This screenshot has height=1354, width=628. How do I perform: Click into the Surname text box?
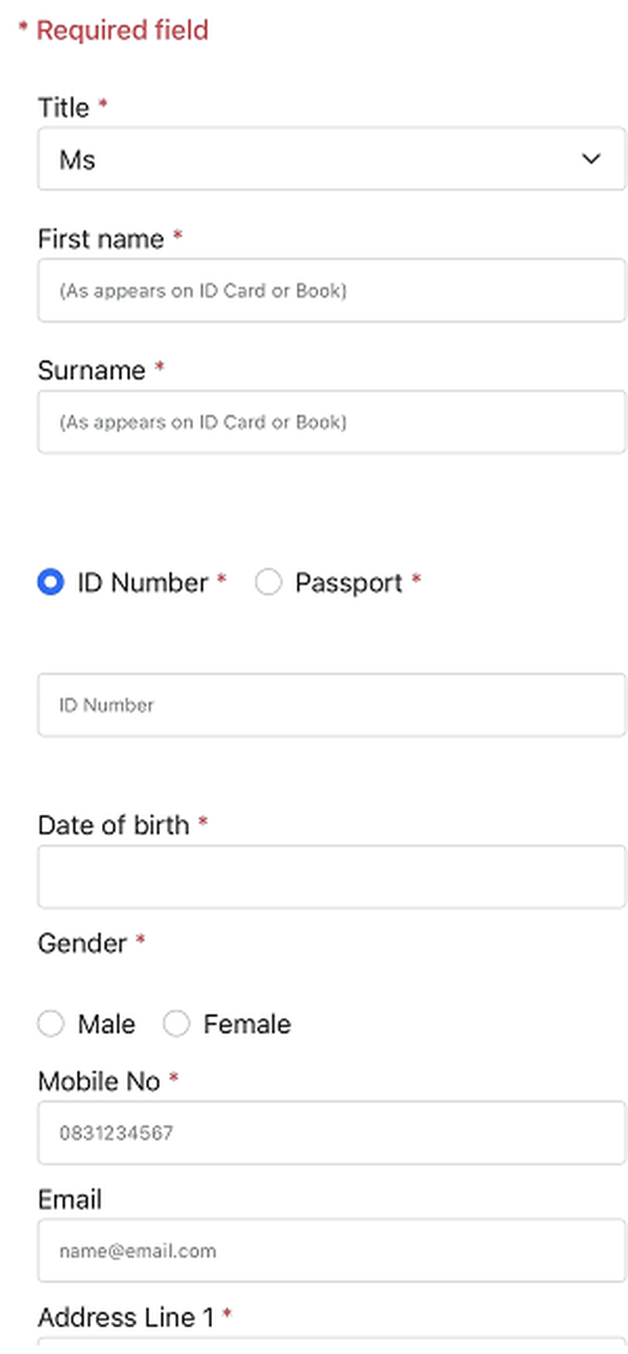click(x=331, y=422)
